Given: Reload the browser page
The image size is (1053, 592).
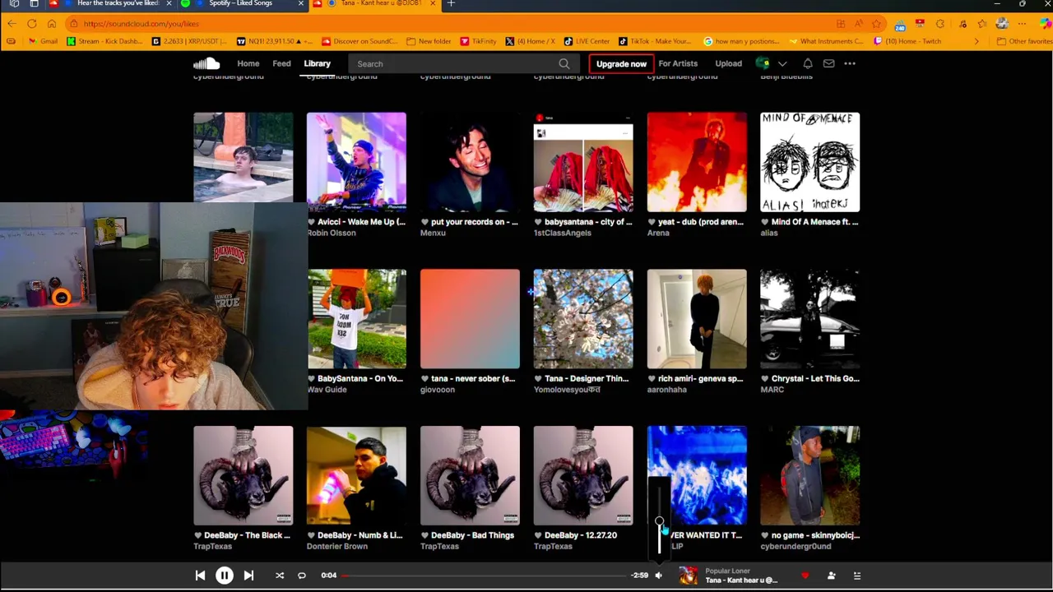Looking at the screenshot, I should (31, 24).
